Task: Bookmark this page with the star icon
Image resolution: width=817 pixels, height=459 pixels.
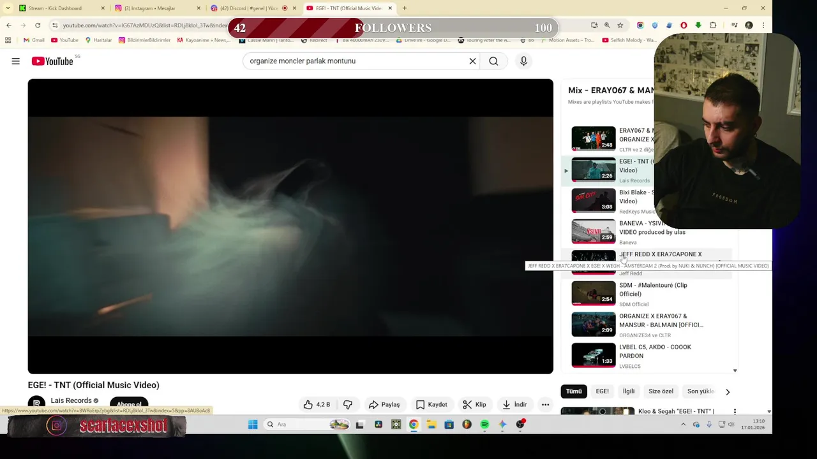Action: (x=620, y=25)
